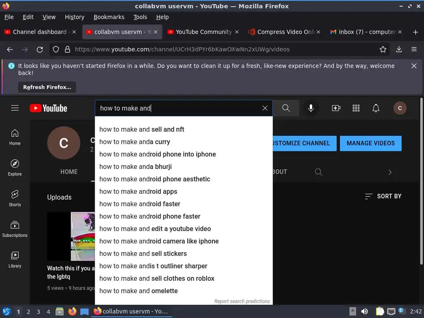This screenshot has height=318, width=424.
Task: Open a new browser tab
Action: [415, 32]
